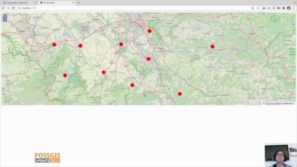Viewport: 297px width, 167px height.
Task: Go back using the browser back arrow
Action: (x=3, y=8)
